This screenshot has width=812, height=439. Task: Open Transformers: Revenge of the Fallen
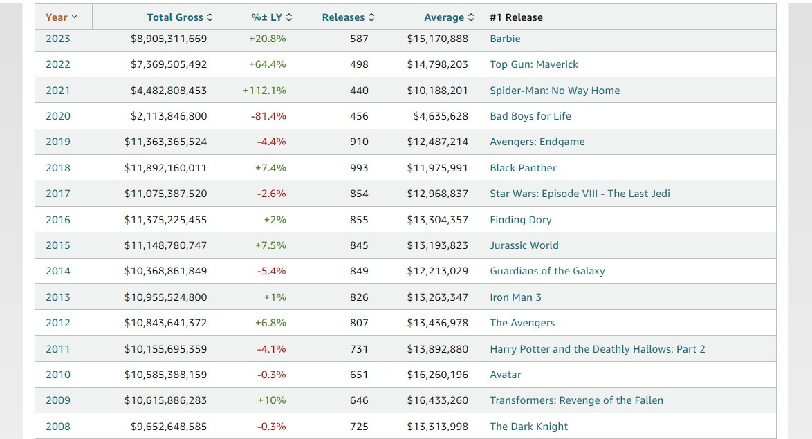point(576,400)
